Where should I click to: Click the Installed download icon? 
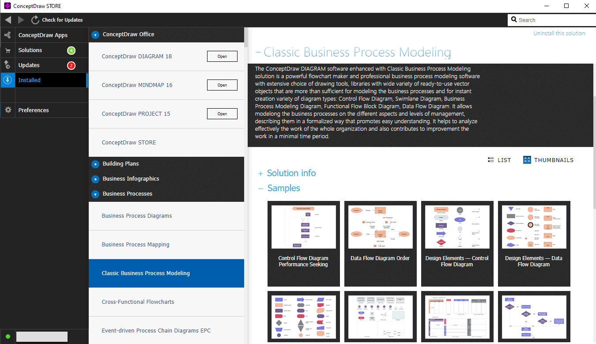point(8,80)
